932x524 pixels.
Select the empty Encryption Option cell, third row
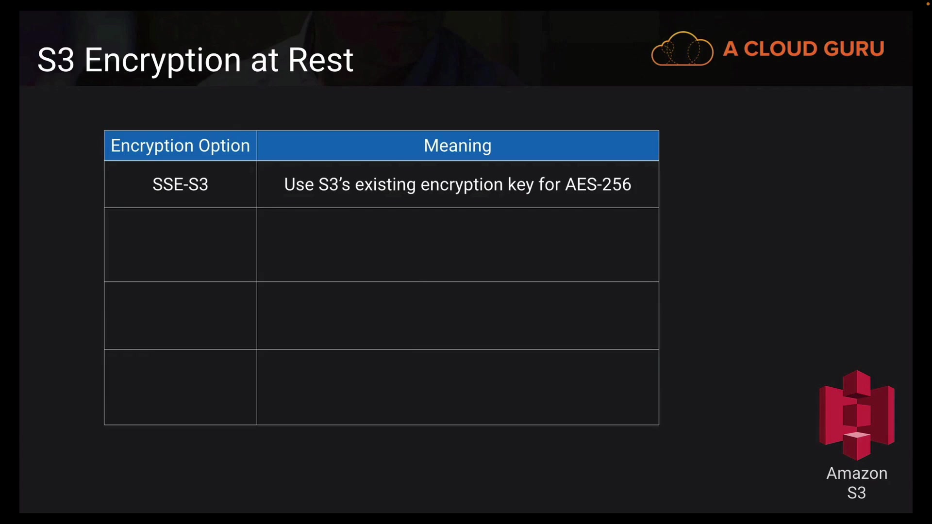(x=180, y=315)
